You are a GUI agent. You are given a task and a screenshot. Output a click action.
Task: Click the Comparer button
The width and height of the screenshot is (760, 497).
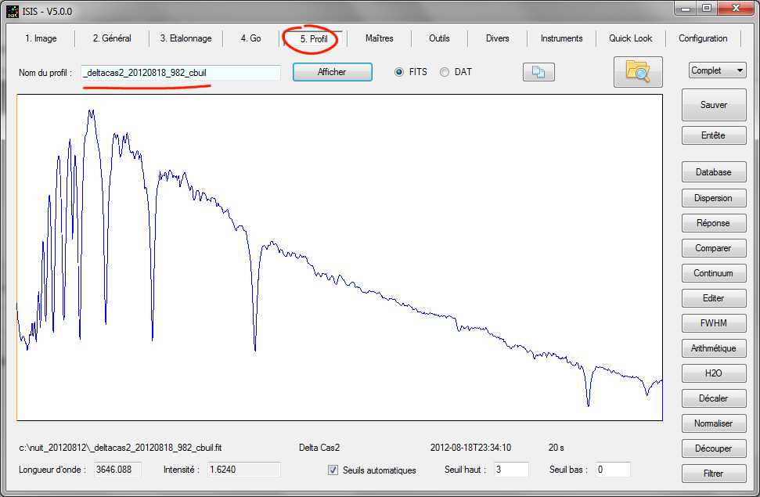pyautogui.click(x=714, y=248)
